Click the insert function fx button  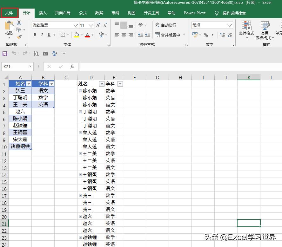click(72, 67)
